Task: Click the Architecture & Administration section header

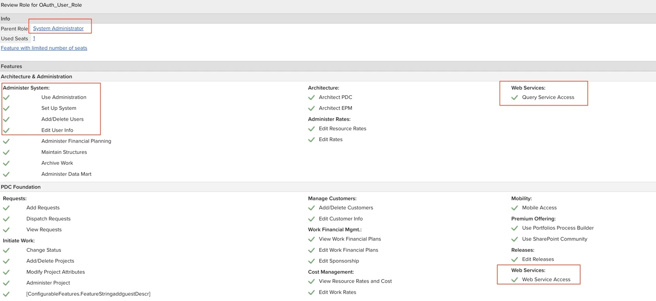Action: click(36, 77)
